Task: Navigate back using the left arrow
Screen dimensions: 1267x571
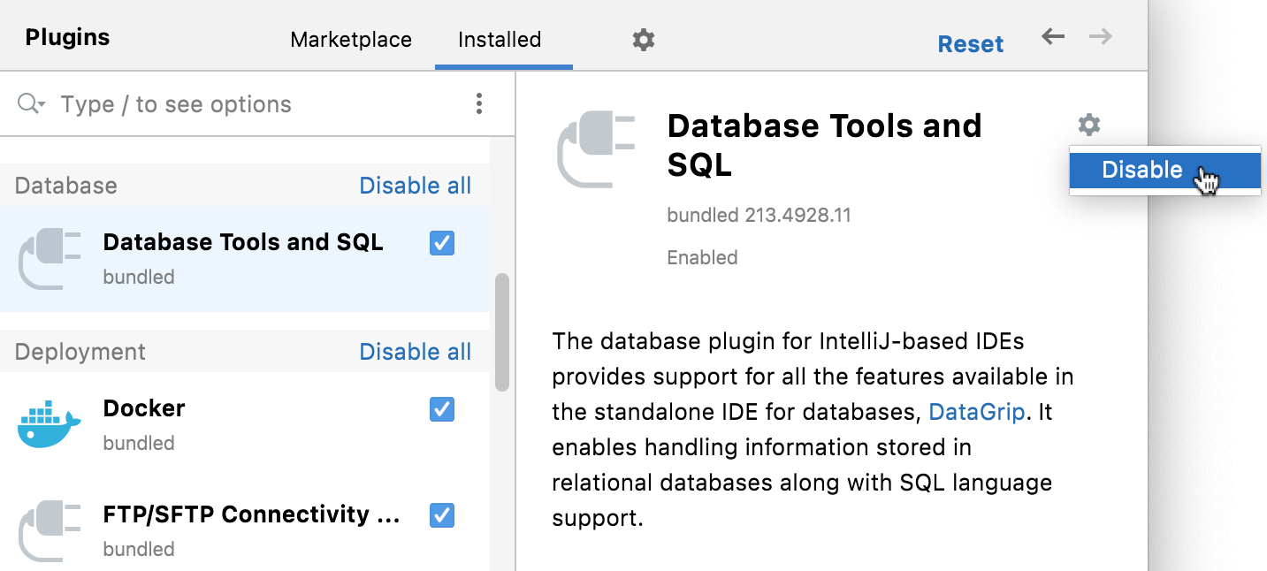Action: pyautogui.click(x=1051, y=37)
